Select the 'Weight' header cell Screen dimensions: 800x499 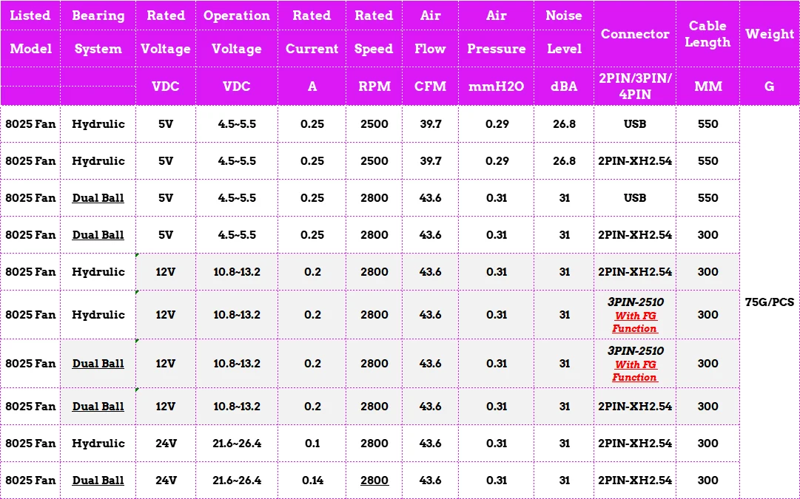(x=769, y=34)
